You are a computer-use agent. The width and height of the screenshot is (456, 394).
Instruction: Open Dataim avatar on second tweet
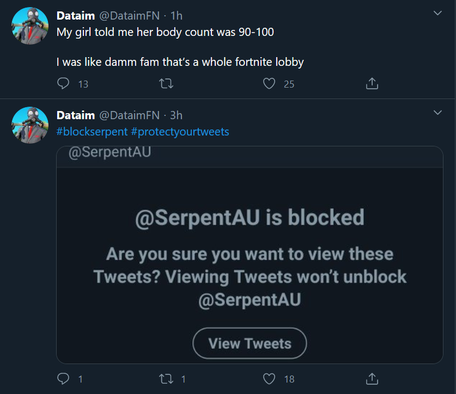[30, 125]
